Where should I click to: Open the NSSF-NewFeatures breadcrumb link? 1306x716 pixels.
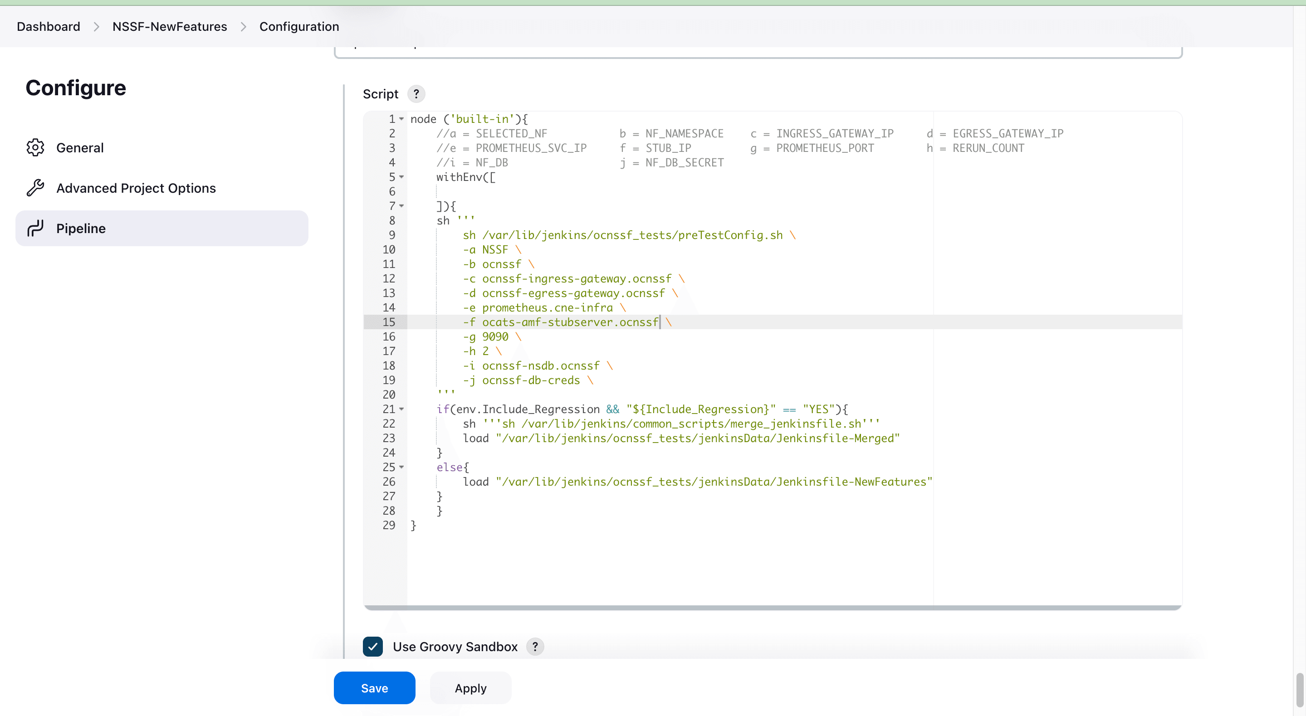coord(169,26)
